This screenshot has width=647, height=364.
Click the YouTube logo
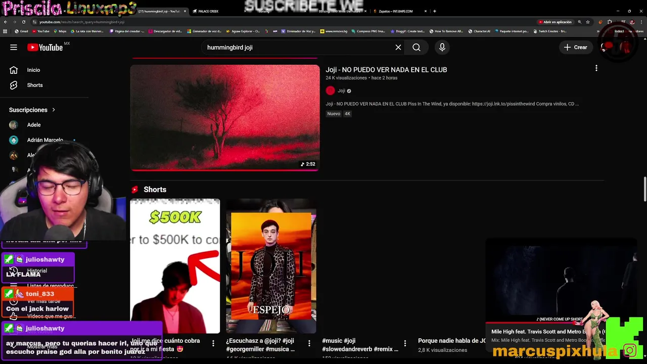pyautogui.click(x=45, y=47)
